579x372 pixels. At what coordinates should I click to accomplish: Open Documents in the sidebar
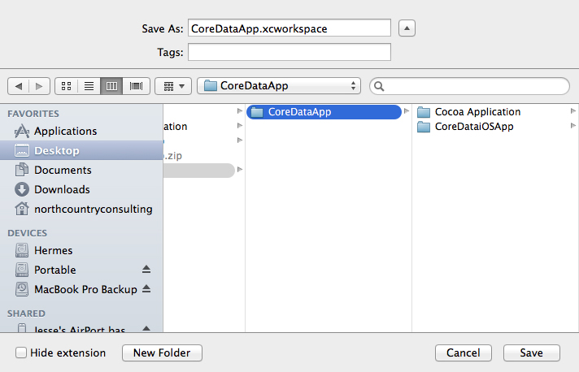(81, 170)
